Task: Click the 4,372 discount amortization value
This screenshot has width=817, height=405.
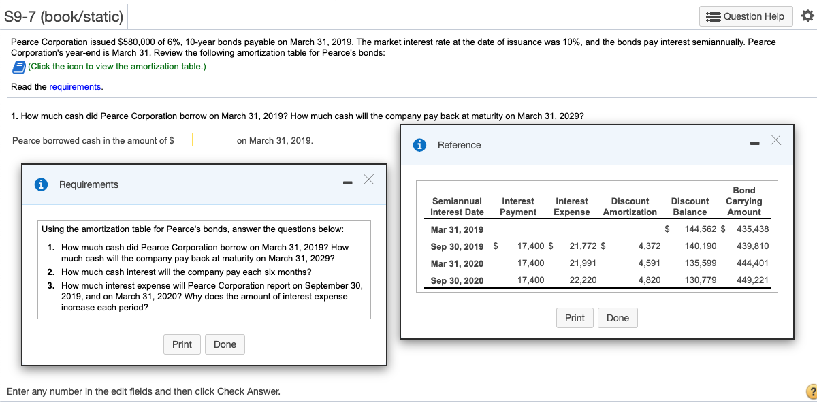Action: coord(650,246)
